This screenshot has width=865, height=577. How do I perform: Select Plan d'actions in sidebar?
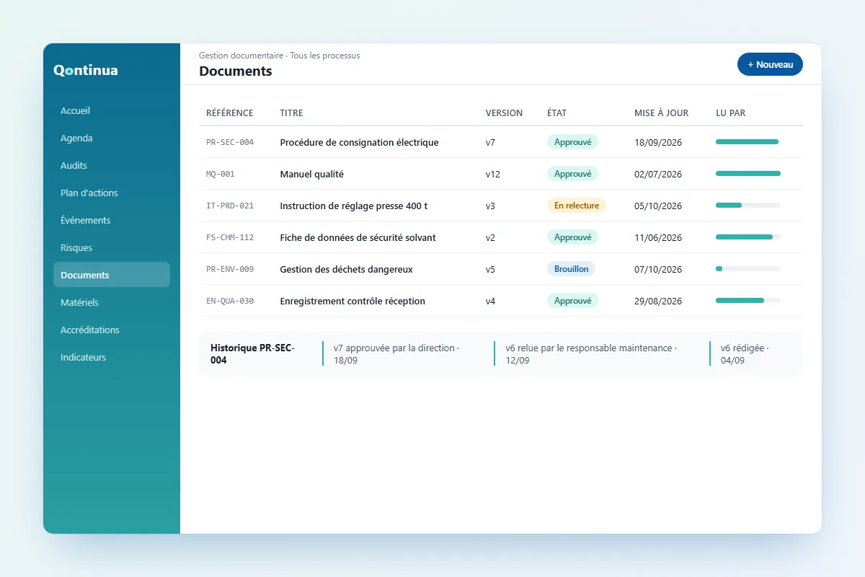(x=112, y=193)
